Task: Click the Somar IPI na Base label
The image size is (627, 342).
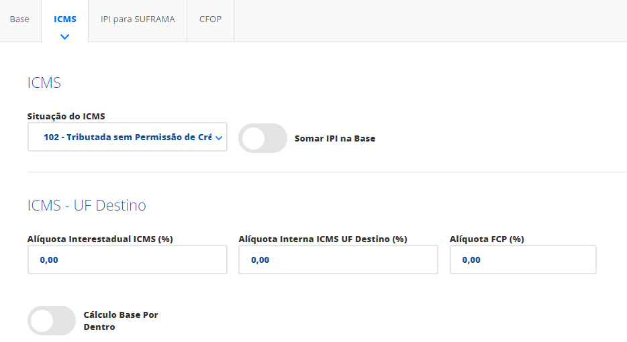Action: tap(335, 139)
